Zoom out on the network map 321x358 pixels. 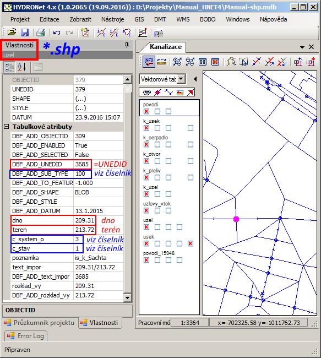point(190,62)
